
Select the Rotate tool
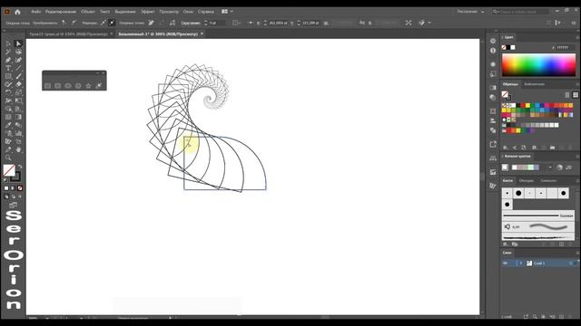(x=8, y=92)
